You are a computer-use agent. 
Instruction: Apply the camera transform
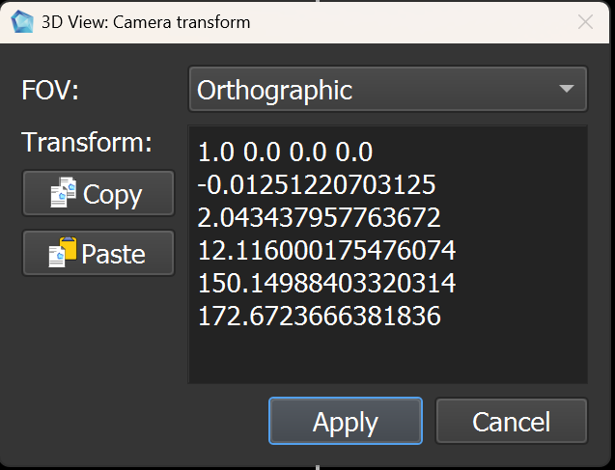point(346,421)
